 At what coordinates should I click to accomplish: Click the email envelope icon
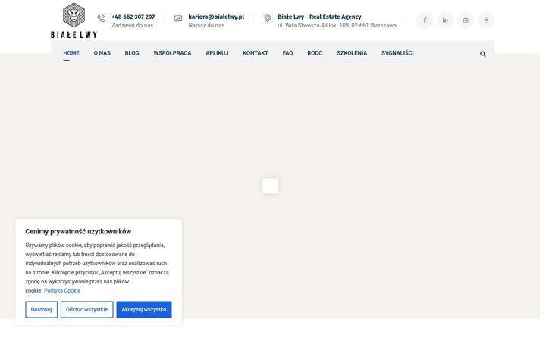click(178, 18)
